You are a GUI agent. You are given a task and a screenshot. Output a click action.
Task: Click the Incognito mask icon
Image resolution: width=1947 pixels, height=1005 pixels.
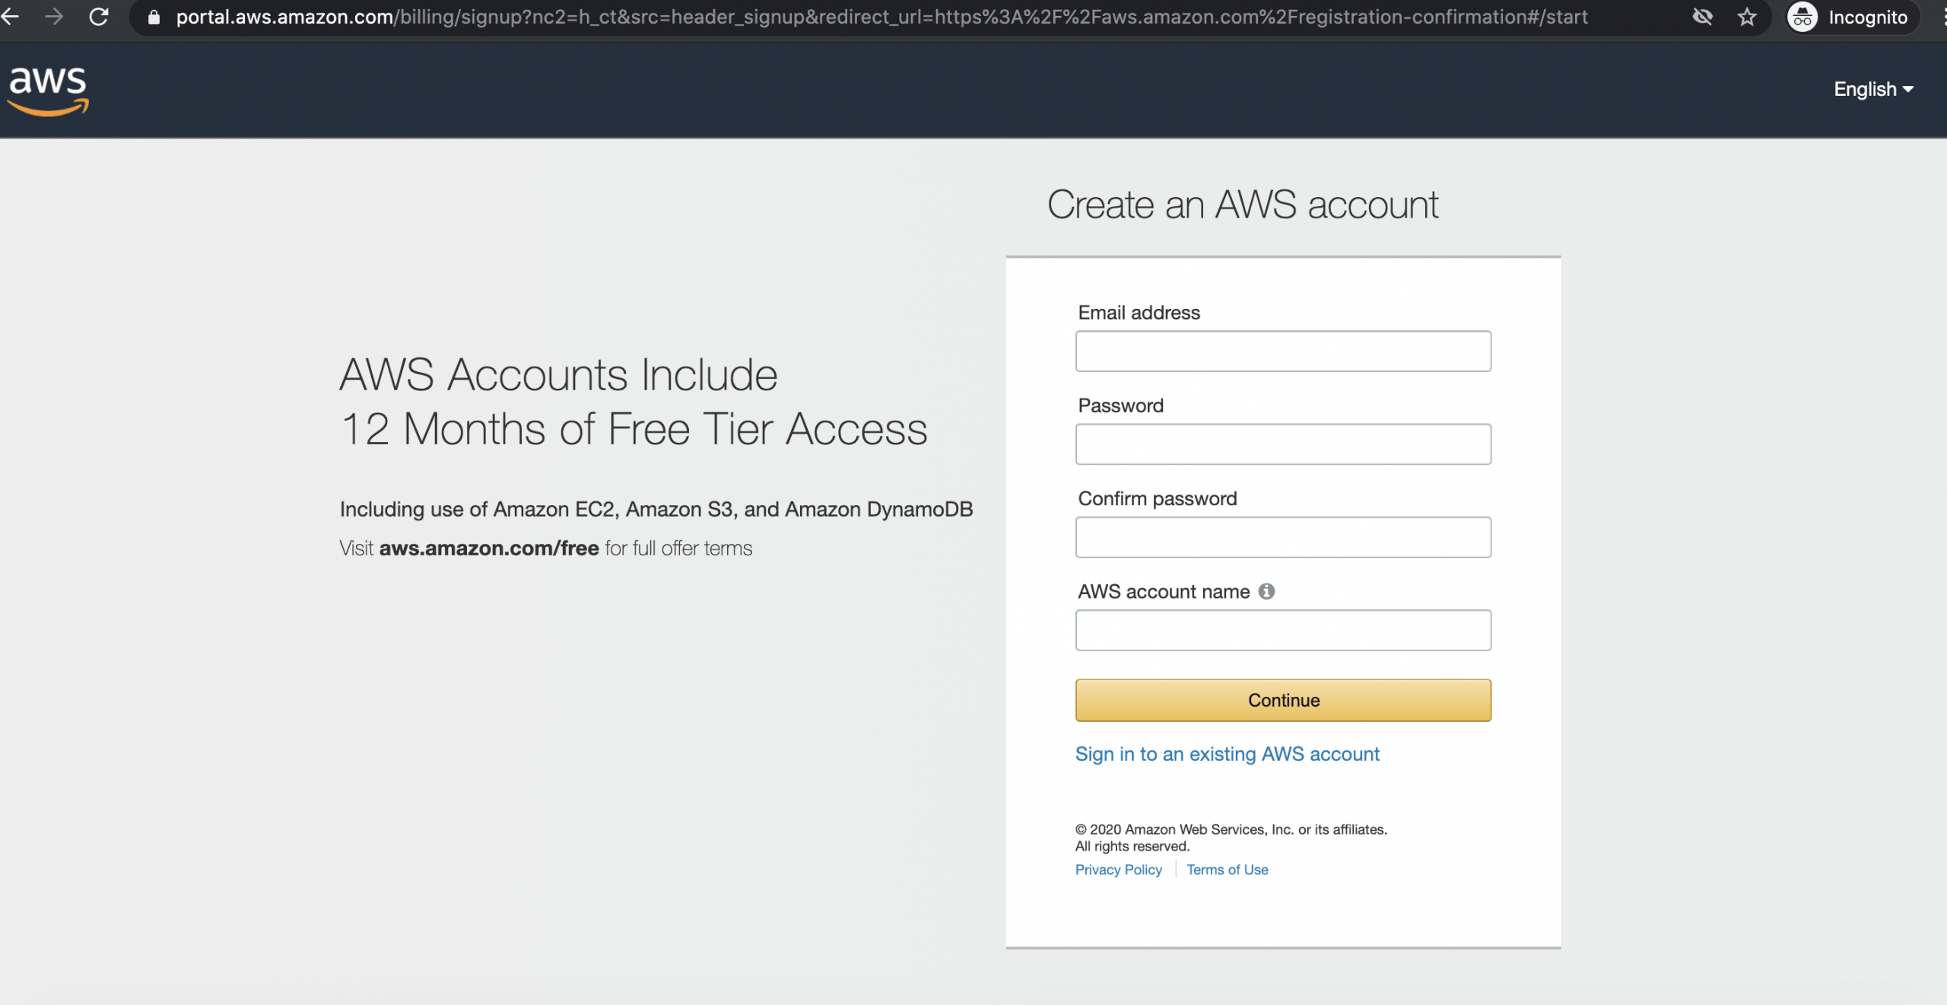pos(1803,17)
